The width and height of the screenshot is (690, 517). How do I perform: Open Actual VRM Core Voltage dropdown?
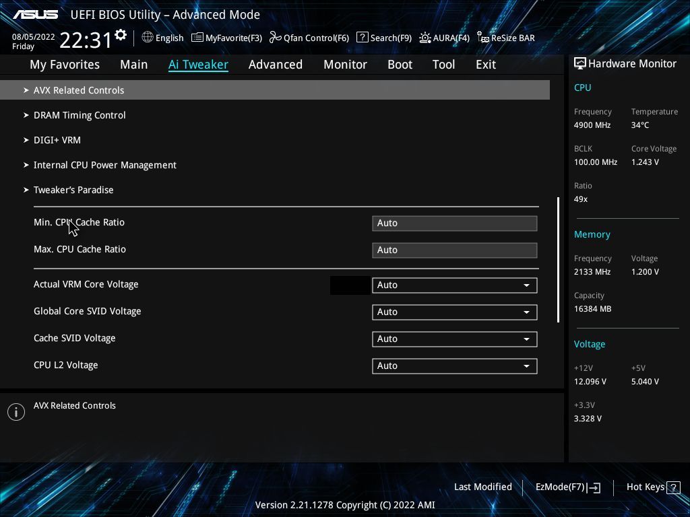point(455,285)
